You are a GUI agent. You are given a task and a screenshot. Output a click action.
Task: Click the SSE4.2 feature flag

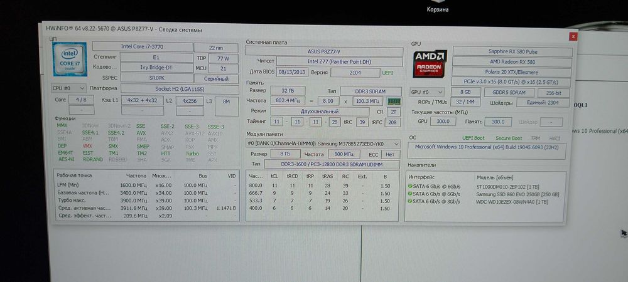click(116, 133)
